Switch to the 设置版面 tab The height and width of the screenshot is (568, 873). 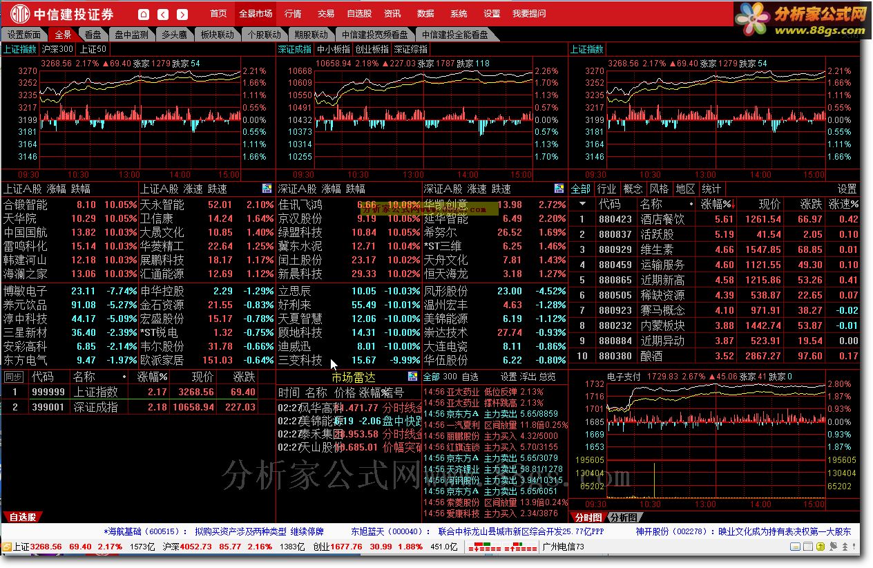pyautogui.click(x=25, y=35)
